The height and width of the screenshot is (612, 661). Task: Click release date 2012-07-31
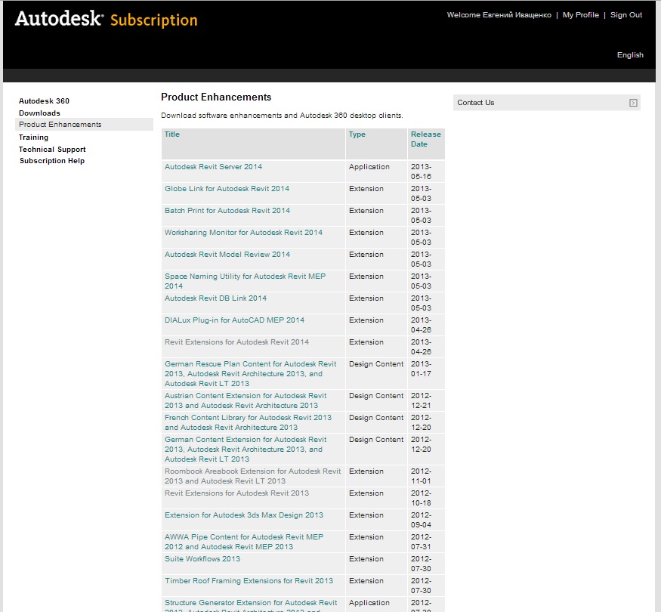pos(421,542)
